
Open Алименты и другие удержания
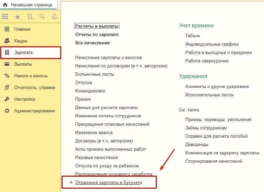click(x=217, y=86)
